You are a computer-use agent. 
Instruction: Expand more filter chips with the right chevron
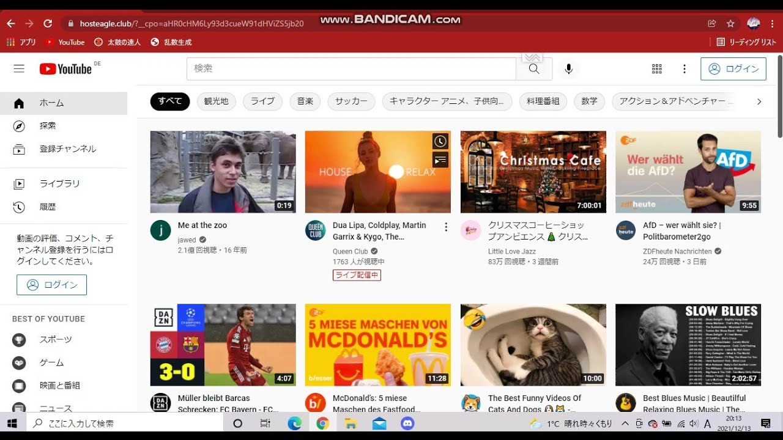[x=759, y=101]
